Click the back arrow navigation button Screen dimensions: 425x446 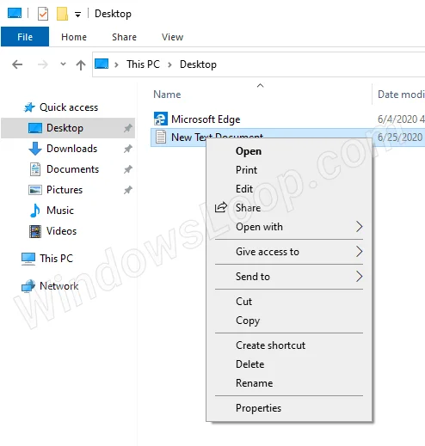coord(17,64)
